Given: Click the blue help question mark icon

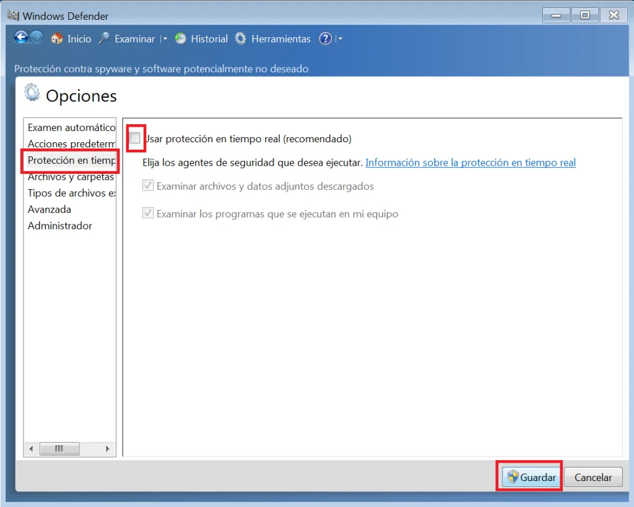Looking at the screenshot, I should (x=325, y=38).
